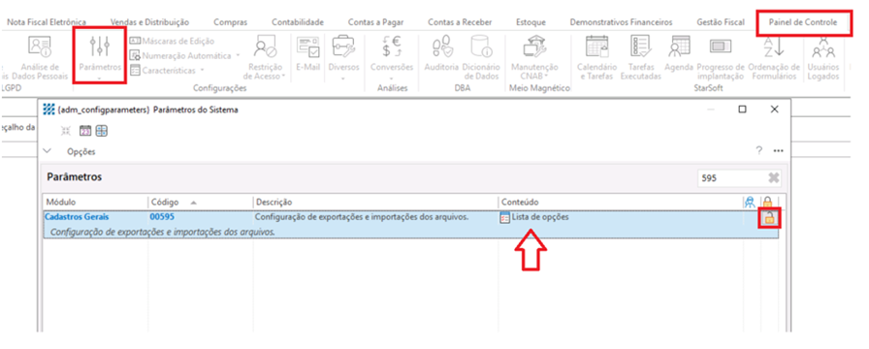Toggle padlock on parameter 00595 row
The height and width of the screenshot is (349, 869).
click(x=770, y=218)
